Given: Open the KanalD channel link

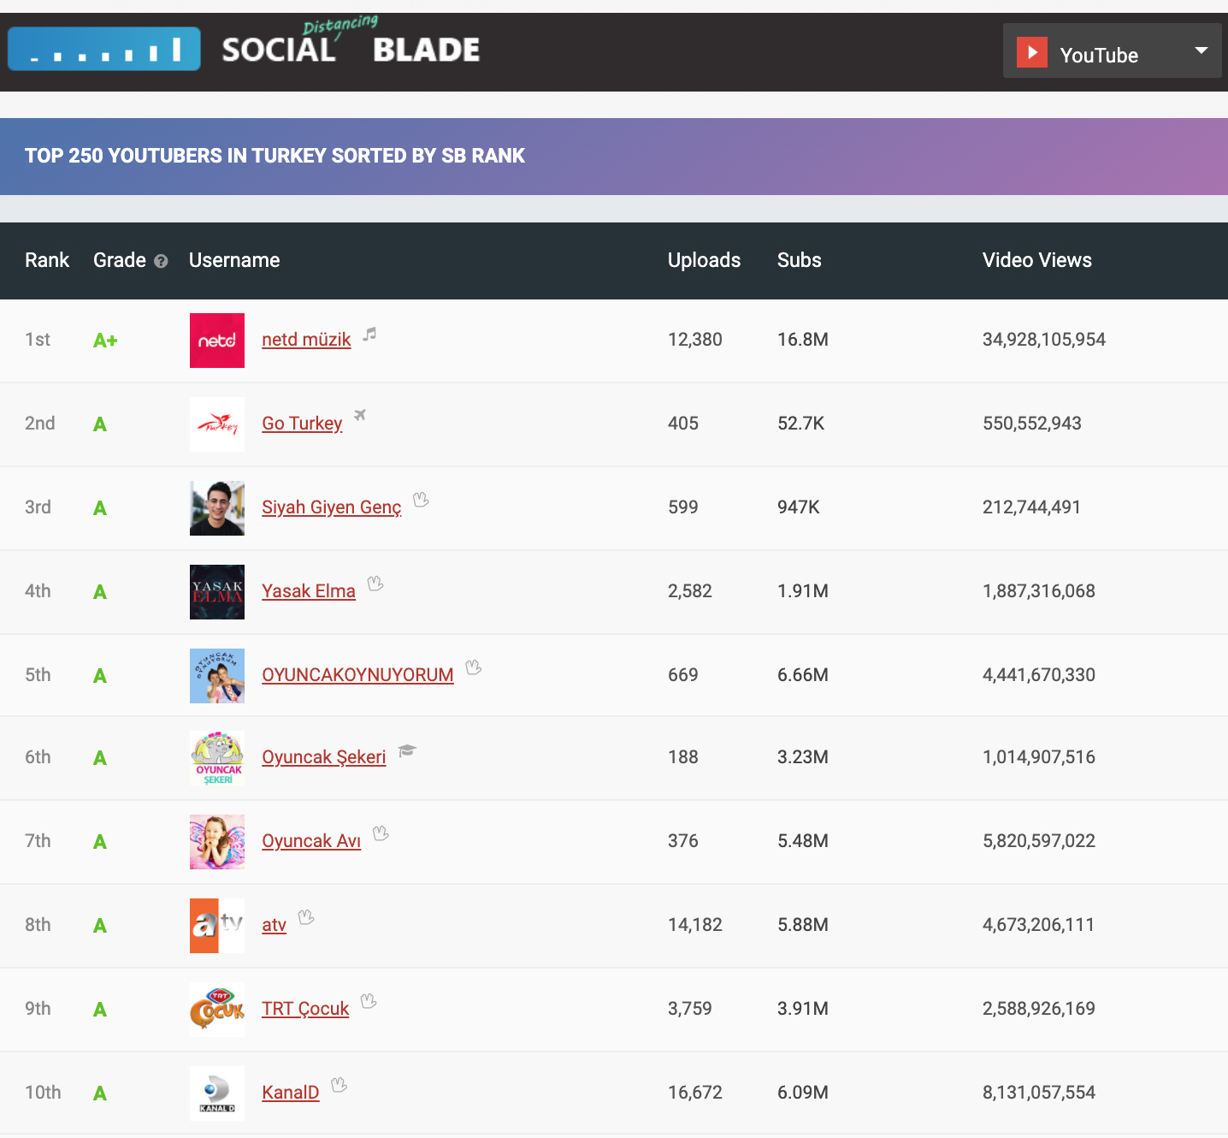Looking at the screenshot, I should pyautogui.click(x=290, y=1093).
